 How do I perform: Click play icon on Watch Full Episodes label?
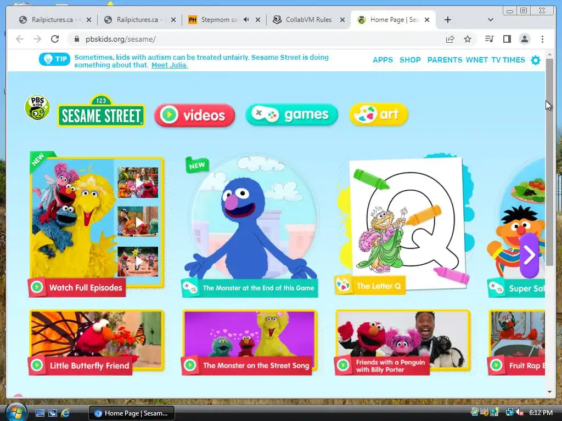(37, 287)
